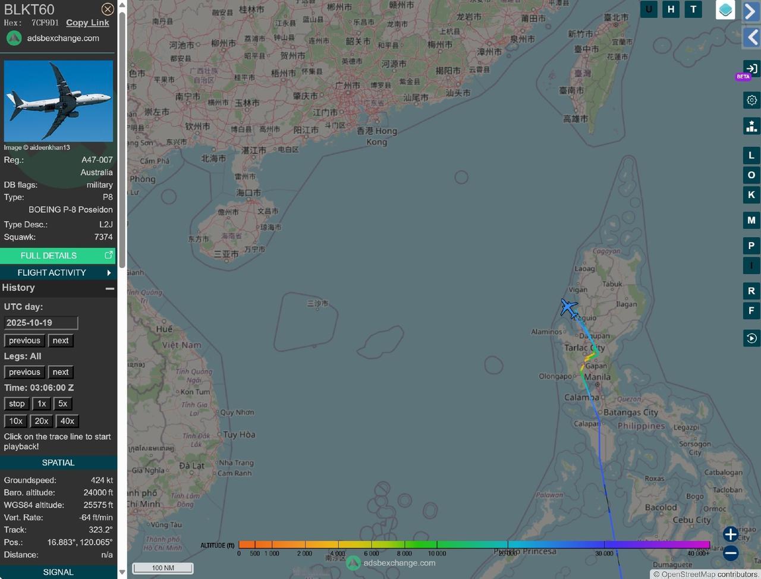Image resolution: width=761 pixels, height=579 pixels.
Task: Zoom out with the minus button
Action: [731, 553]
